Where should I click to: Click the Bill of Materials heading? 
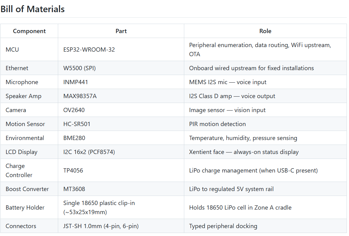click(x=33, y=9)
